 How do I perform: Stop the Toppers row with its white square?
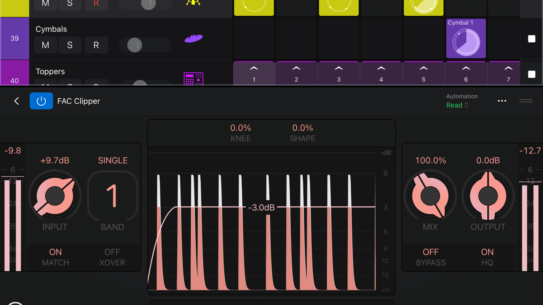(x=532, y=74)
